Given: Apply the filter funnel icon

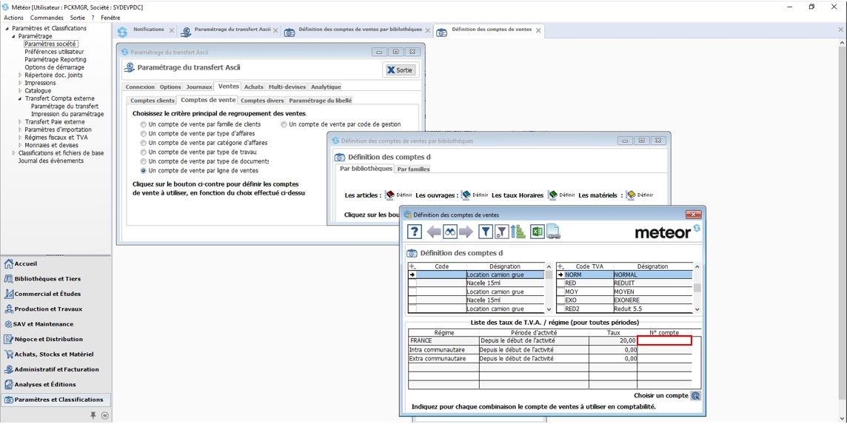Looking at the screenshot, I should (486, 232).
